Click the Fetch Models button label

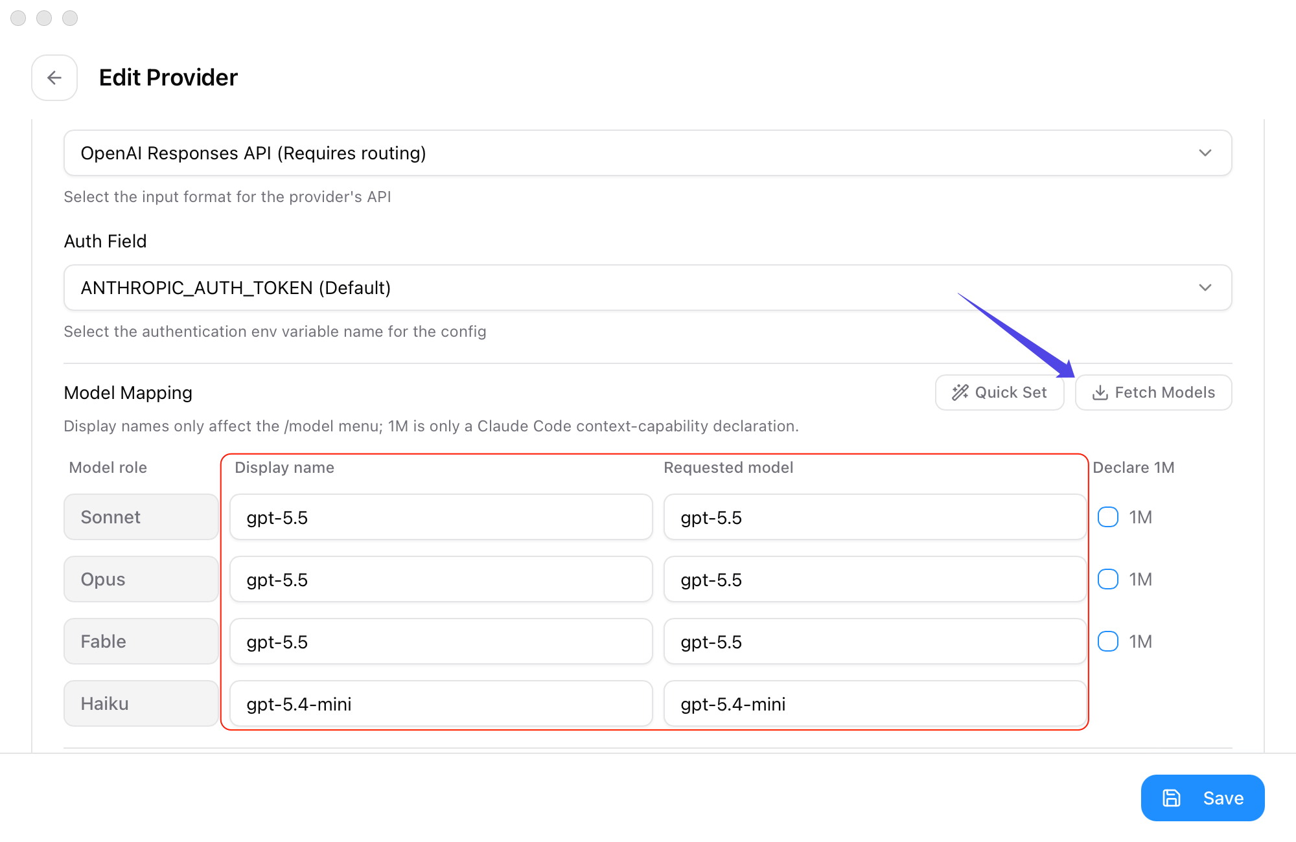(x=1164, y=393)
